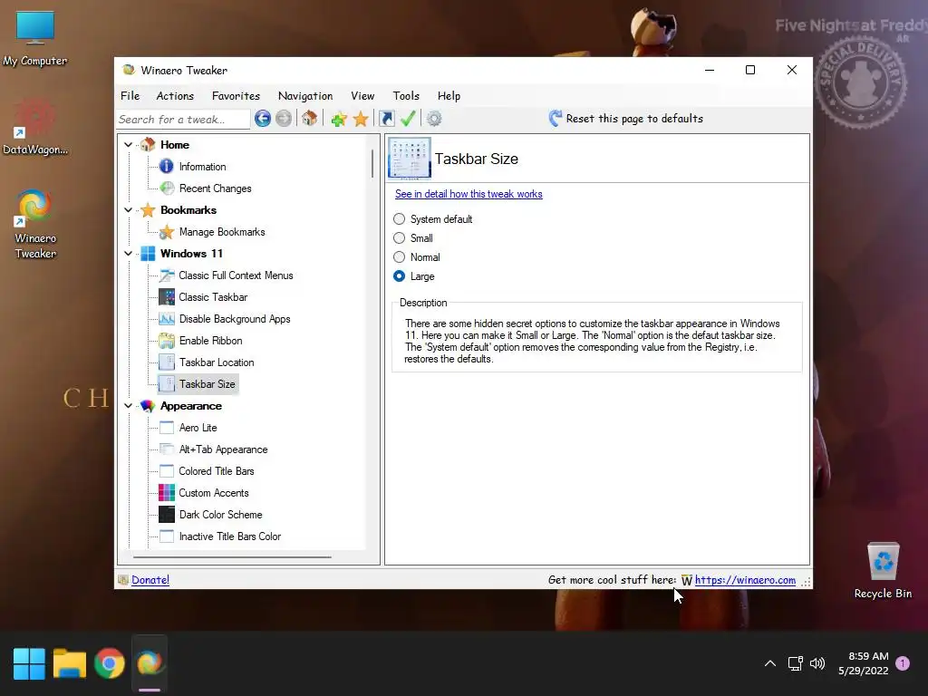Open the Home page toolbar icon
The width and height of the screenshot is (928, 696).
[x=310, y=119]
